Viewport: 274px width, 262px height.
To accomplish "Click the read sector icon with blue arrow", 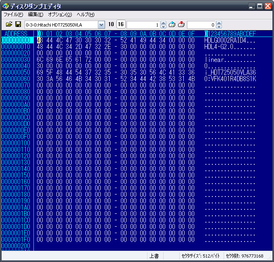I will (x=172, y=25).
